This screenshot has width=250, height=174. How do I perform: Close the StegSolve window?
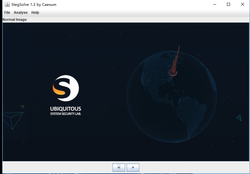click(x=243, y=5)
